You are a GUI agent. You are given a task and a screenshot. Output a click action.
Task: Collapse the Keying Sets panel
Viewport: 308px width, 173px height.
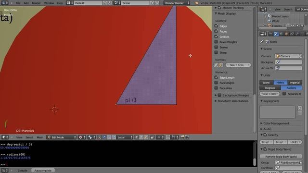[x=261, y=101]
